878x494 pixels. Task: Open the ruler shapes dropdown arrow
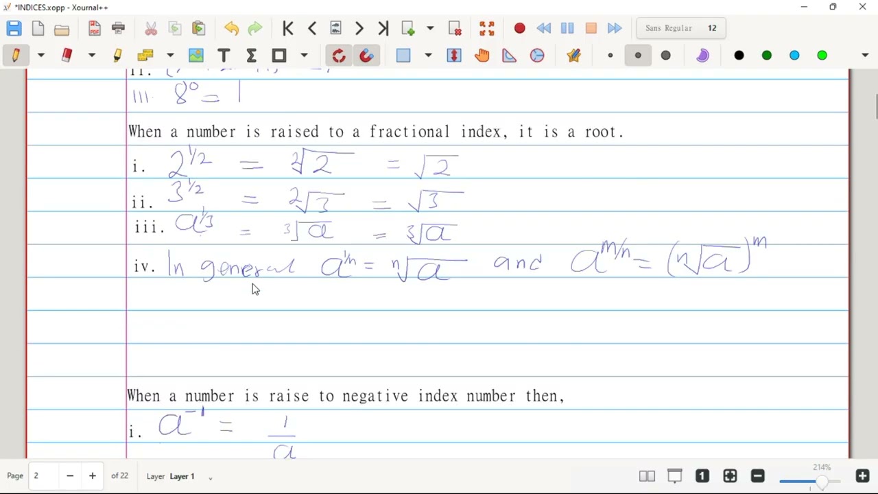(x=171, y=56)
